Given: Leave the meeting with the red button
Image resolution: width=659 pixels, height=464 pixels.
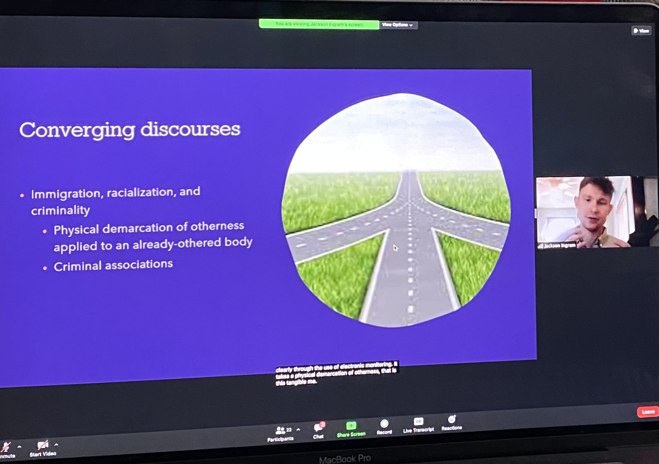Looking at the screenshot, I should 648,412.
